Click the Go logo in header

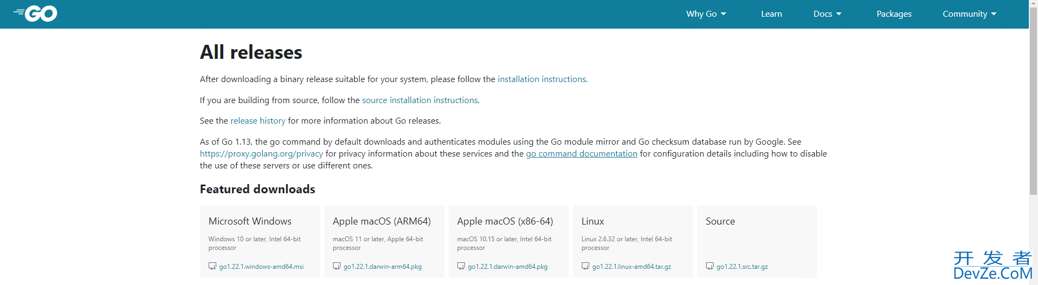tap(36, 13)
